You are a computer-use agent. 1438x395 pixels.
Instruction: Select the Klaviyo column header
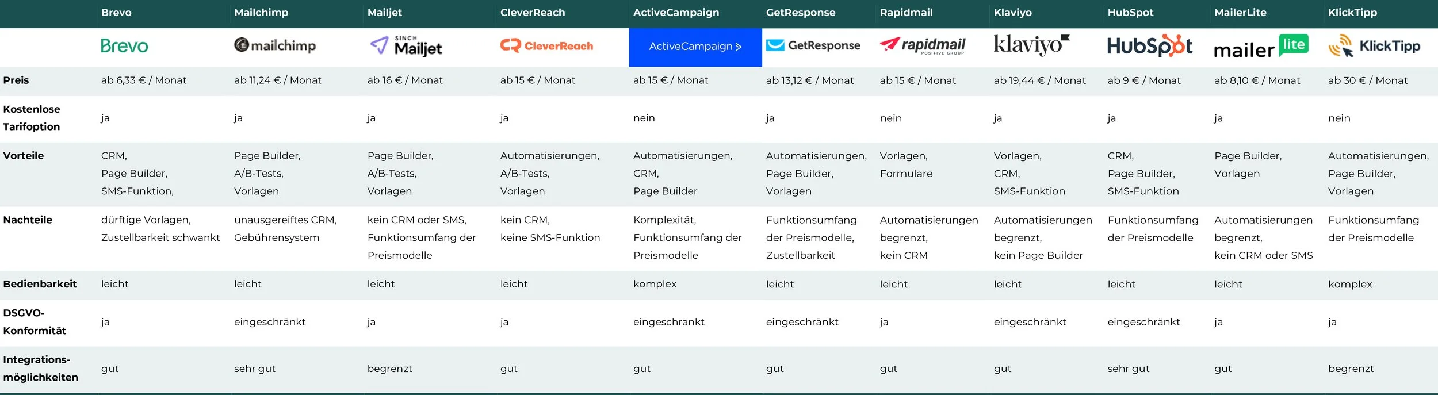coord(1012,13)
